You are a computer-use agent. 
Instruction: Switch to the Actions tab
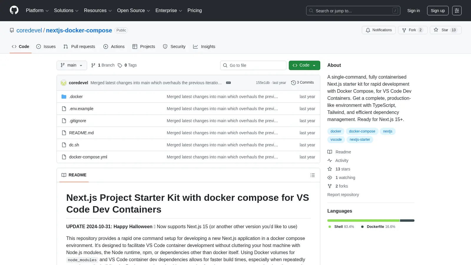click(114, 47)
